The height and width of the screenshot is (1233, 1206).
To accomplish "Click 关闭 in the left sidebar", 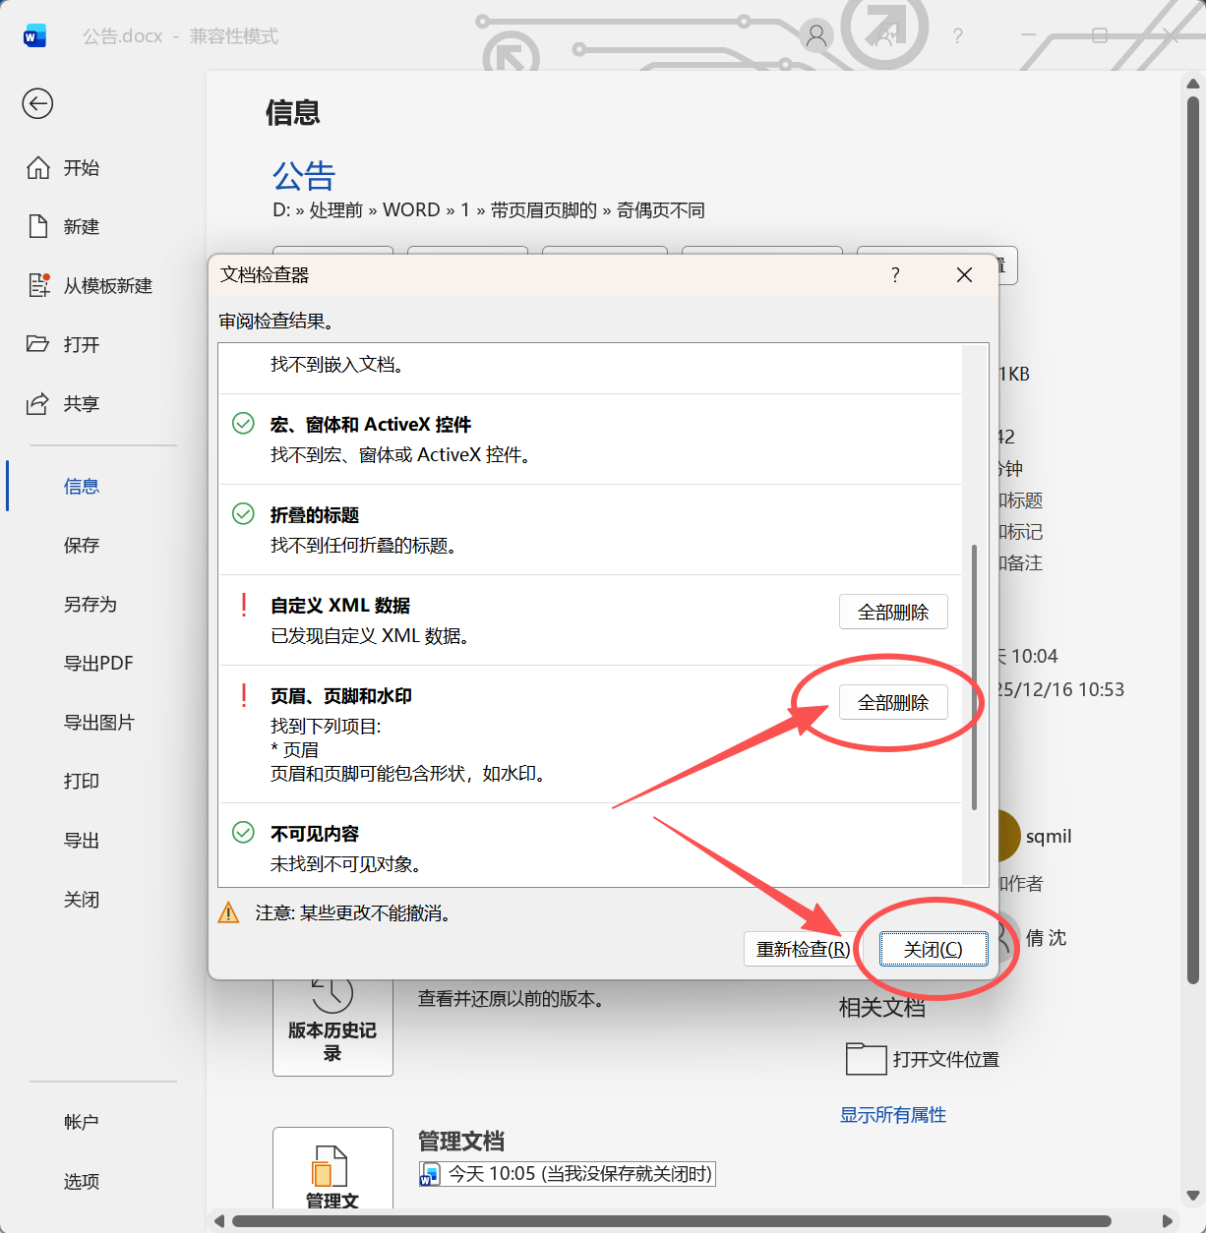I will pos(82,900).
